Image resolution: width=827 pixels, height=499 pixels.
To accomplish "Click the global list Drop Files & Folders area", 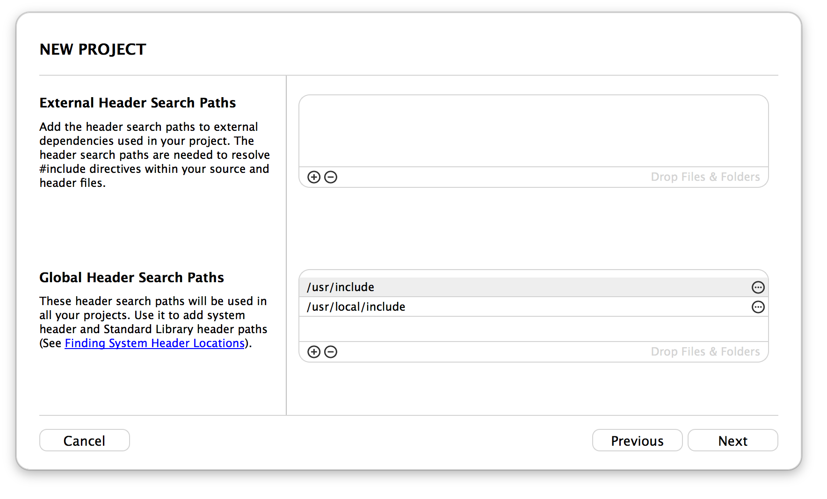I will click(705, 352).
